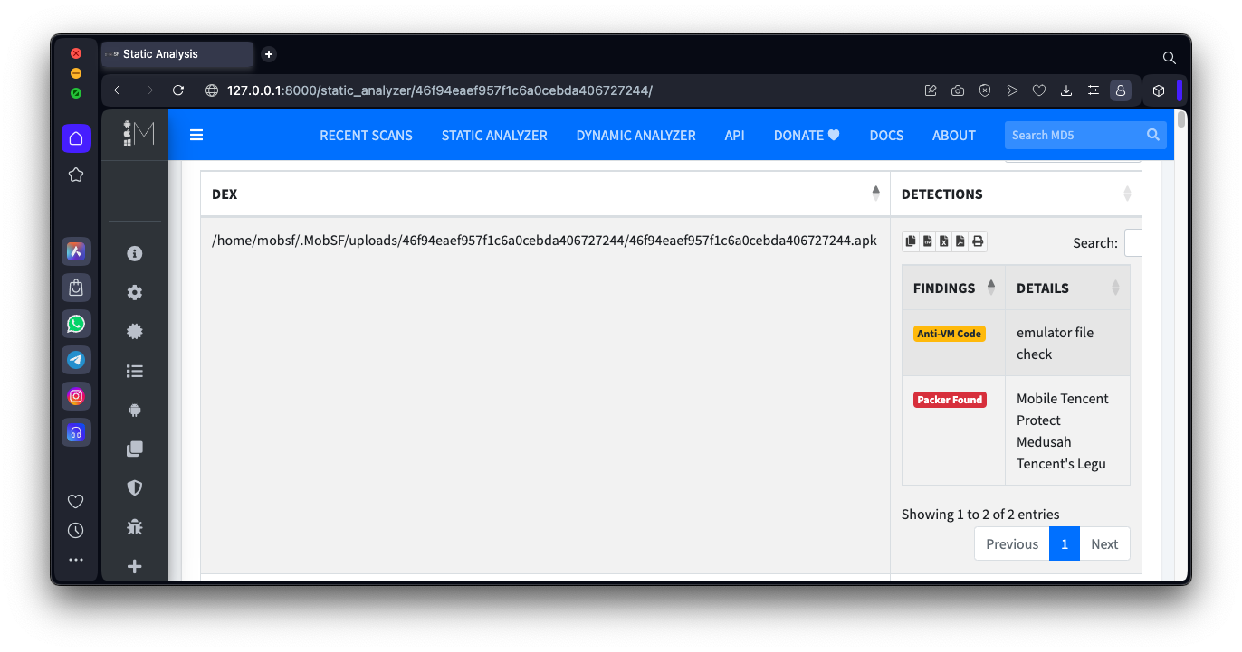Click the plus icon in MobSF sidebar

coord(135,566)
